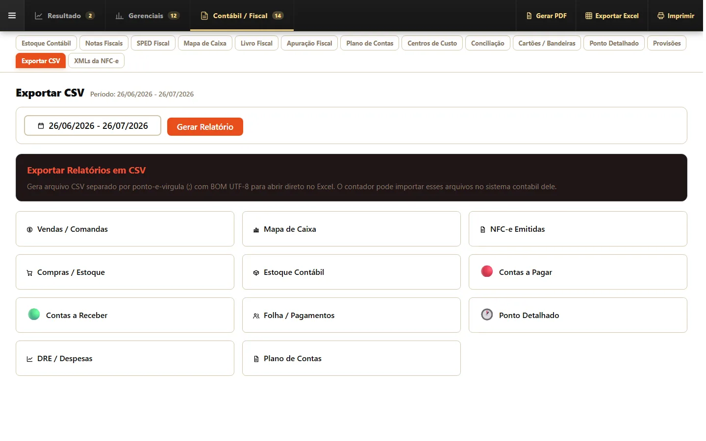Export the Contas a Pagar CSV

[578, 272]
